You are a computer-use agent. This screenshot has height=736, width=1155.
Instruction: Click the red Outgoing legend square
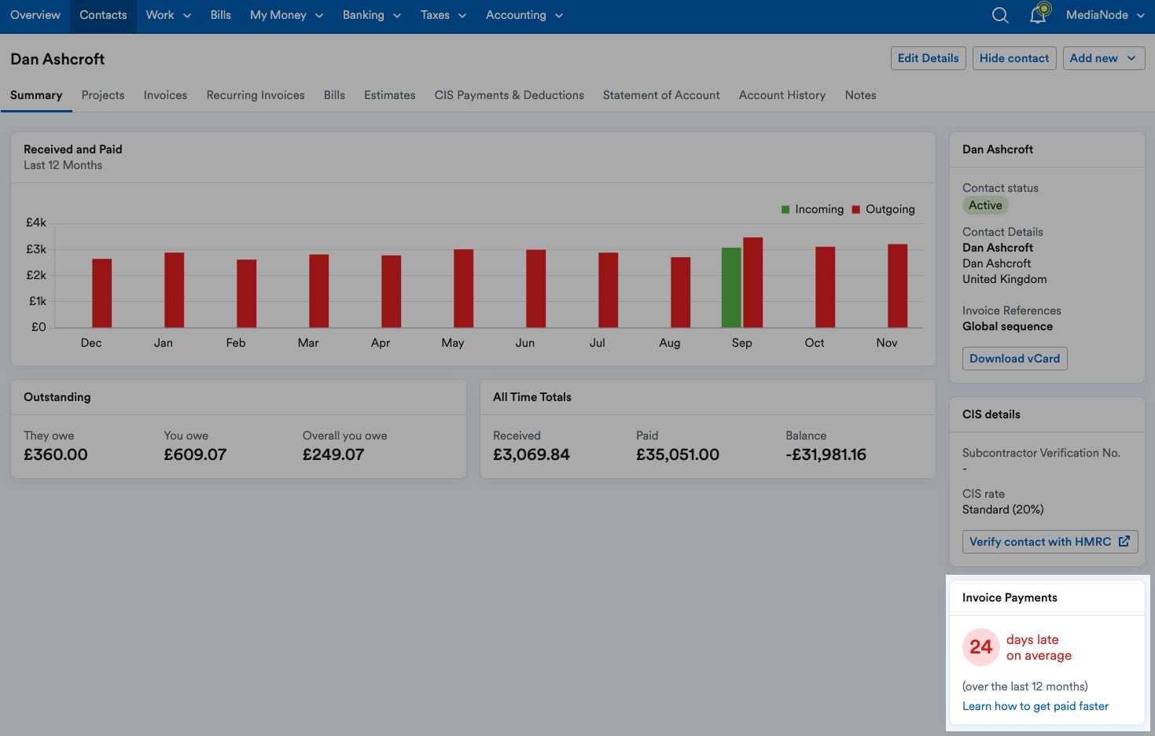pyautogui.click(x=856, y=209)
